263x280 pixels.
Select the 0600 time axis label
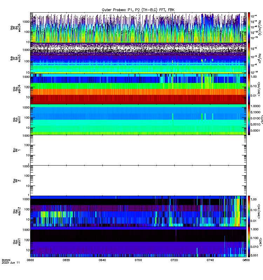click(30, 260)
